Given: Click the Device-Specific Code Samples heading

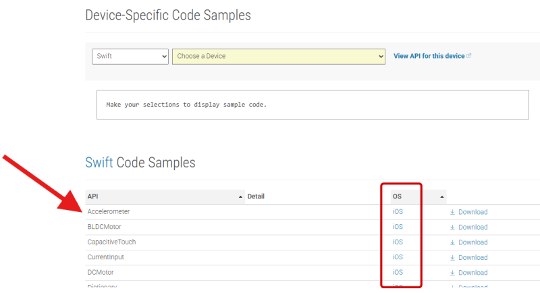Looking at the screenshot, I should pos(168,15).
